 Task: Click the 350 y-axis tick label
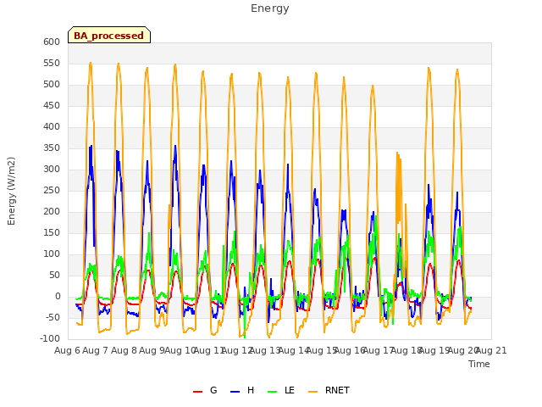pyautogui.click(x=52, y=148)
